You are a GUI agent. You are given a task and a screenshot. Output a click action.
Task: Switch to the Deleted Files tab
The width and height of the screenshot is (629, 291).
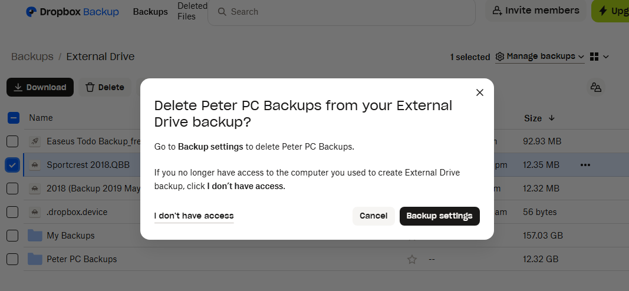pyautogui.click(x=192, y=11)
